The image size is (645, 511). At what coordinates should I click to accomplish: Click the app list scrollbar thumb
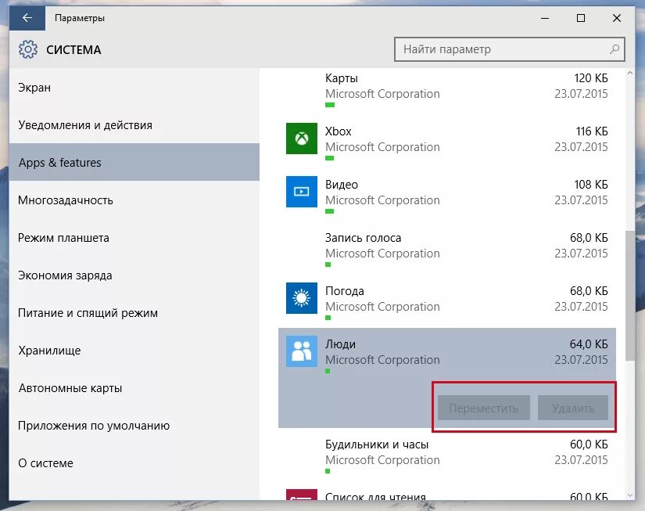point(629,295)
